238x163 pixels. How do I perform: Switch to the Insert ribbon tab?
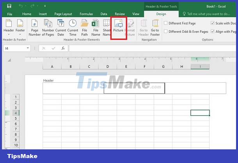tap(43, 14)
